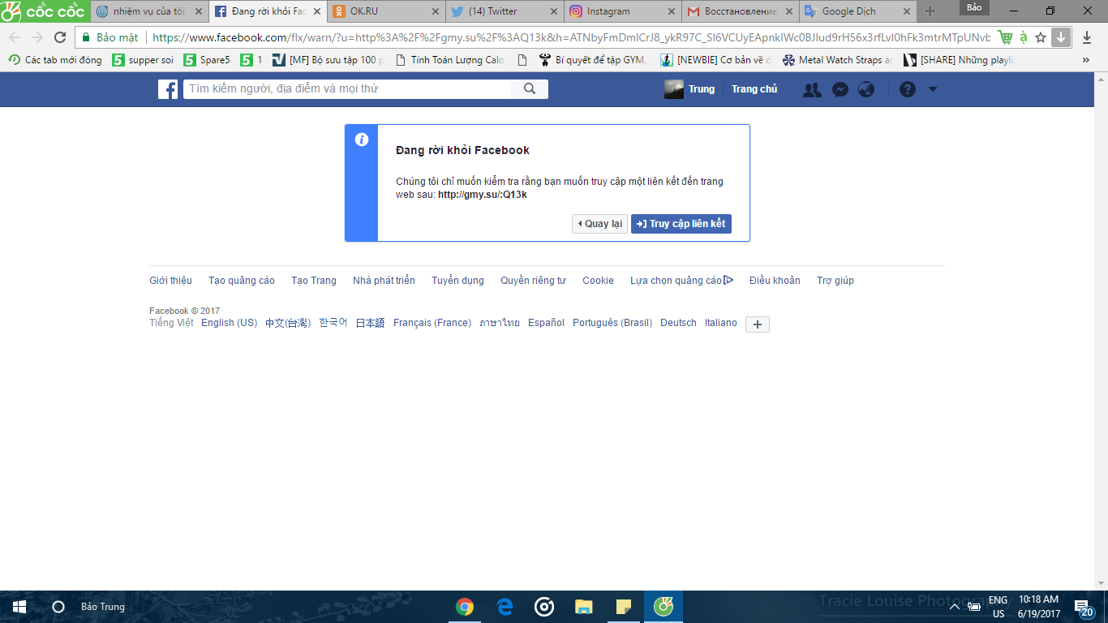The image size is (1108, 623).
Task: Open the 'Metal Watch Straps' bookmark
Action: coord(837,60)
